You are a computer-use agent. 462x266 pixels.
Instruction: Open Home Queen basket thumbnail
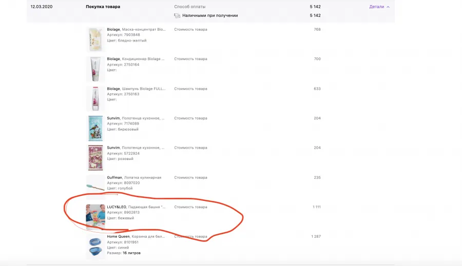95,247
